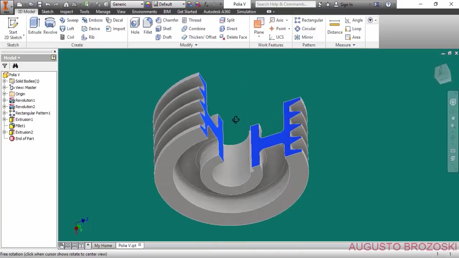Select the Extrude tool
The width and height of the screenshot is (459, 258).
click(x=35, y=27)
